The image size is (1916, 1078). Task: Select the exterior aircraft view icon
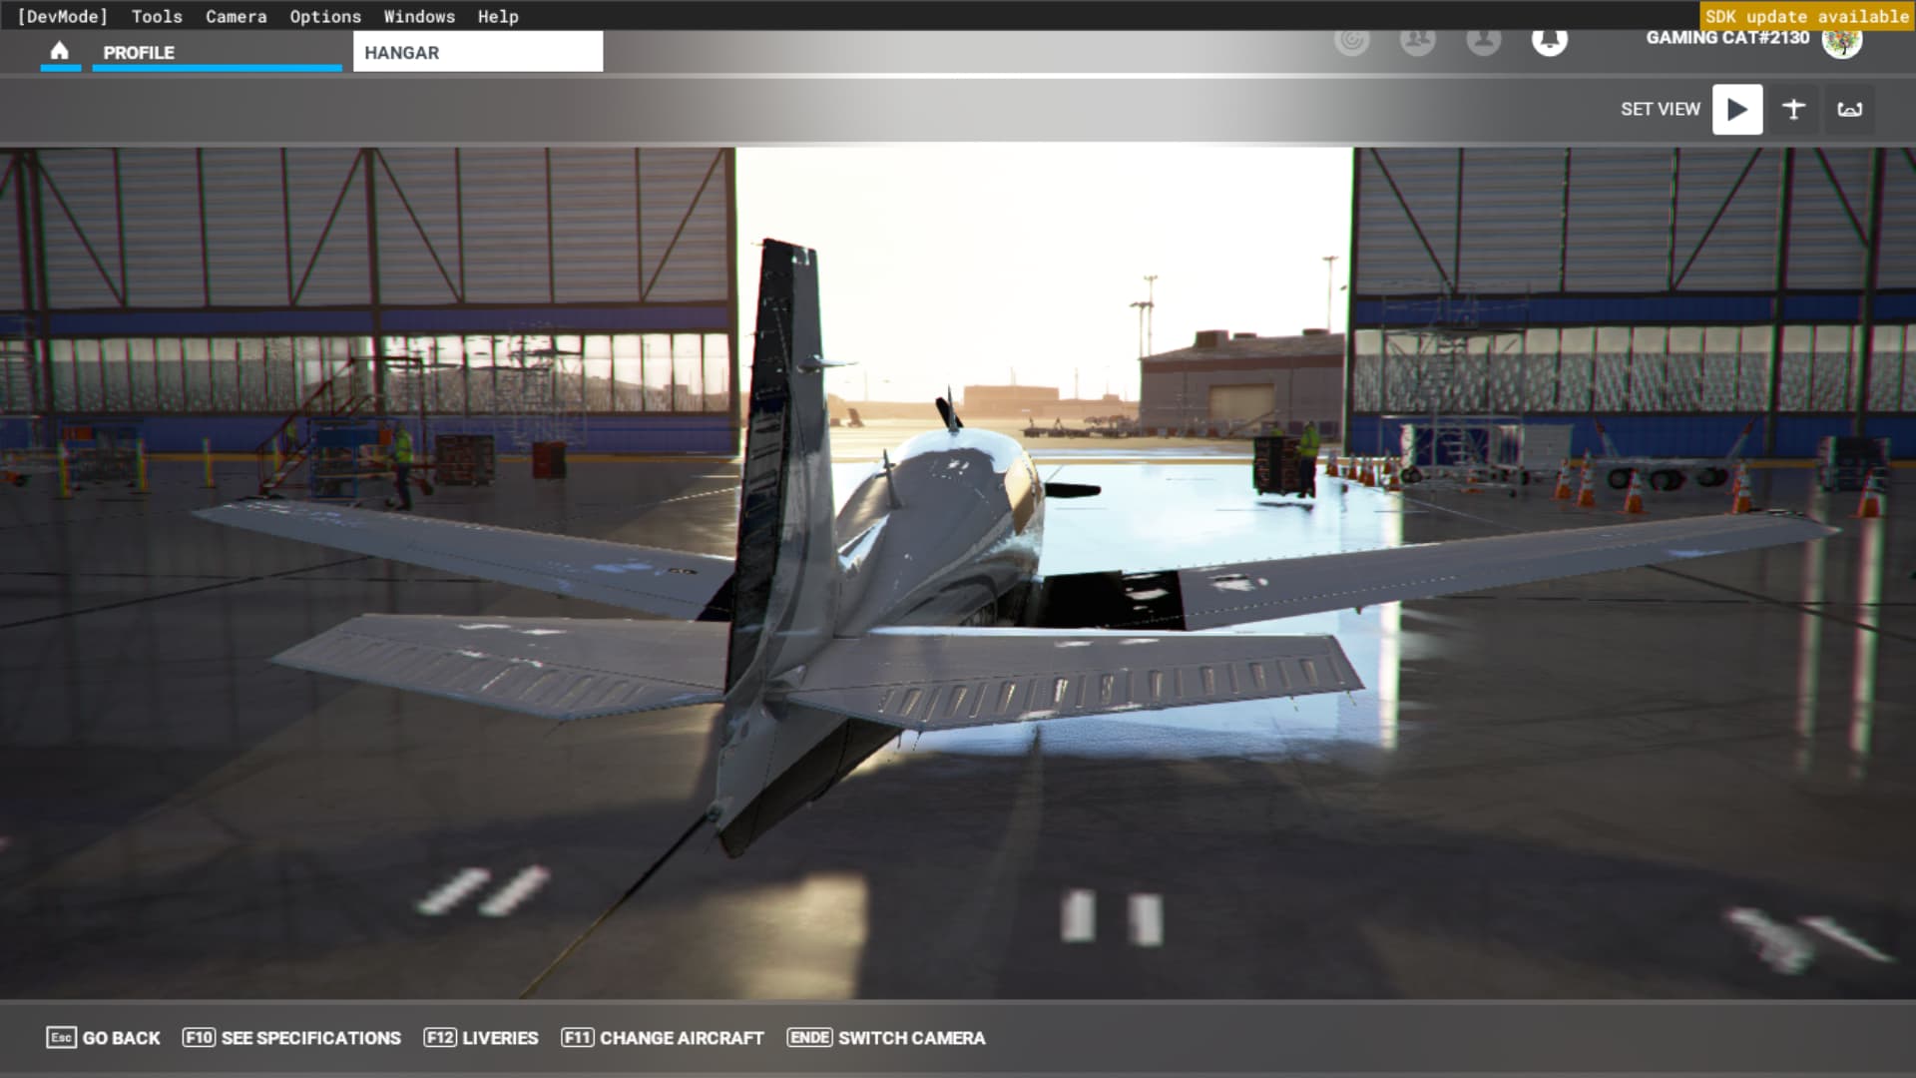point(1793,109)
